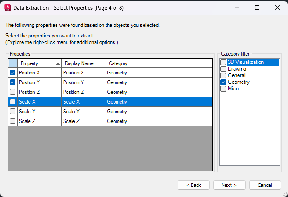This screenshot has width=288, height=197.
Task: Select the Position Z display name cell
Action: click(84, 92)
